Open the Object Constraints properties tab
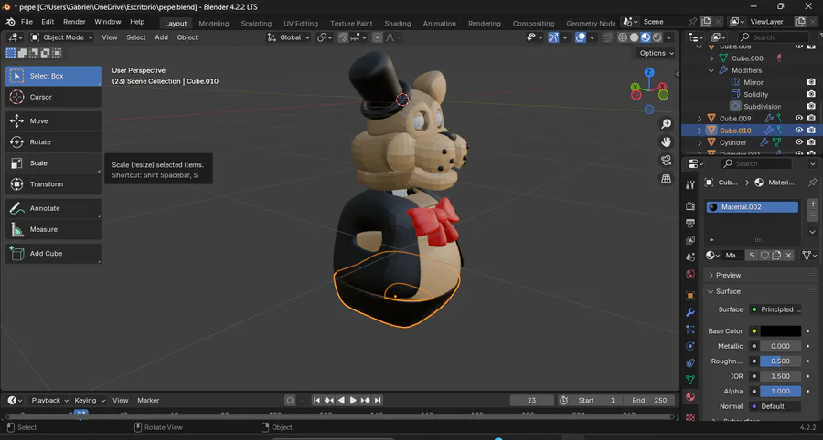Viewport: 823px width, 440px height. 690,363
